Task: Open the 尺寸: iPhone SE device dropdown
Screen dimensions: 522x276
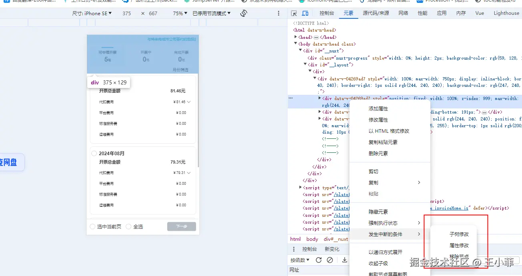Action: tap(92, 13)
